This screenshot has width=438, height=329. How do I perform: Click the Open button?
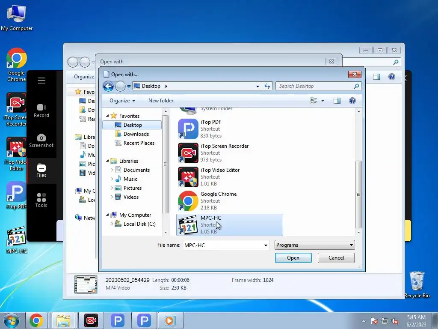point(293,258)
